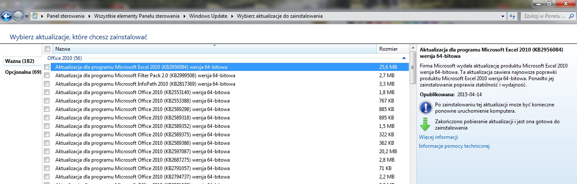
Task: Click the maximize/restore window button
Action: pos(549,4)
